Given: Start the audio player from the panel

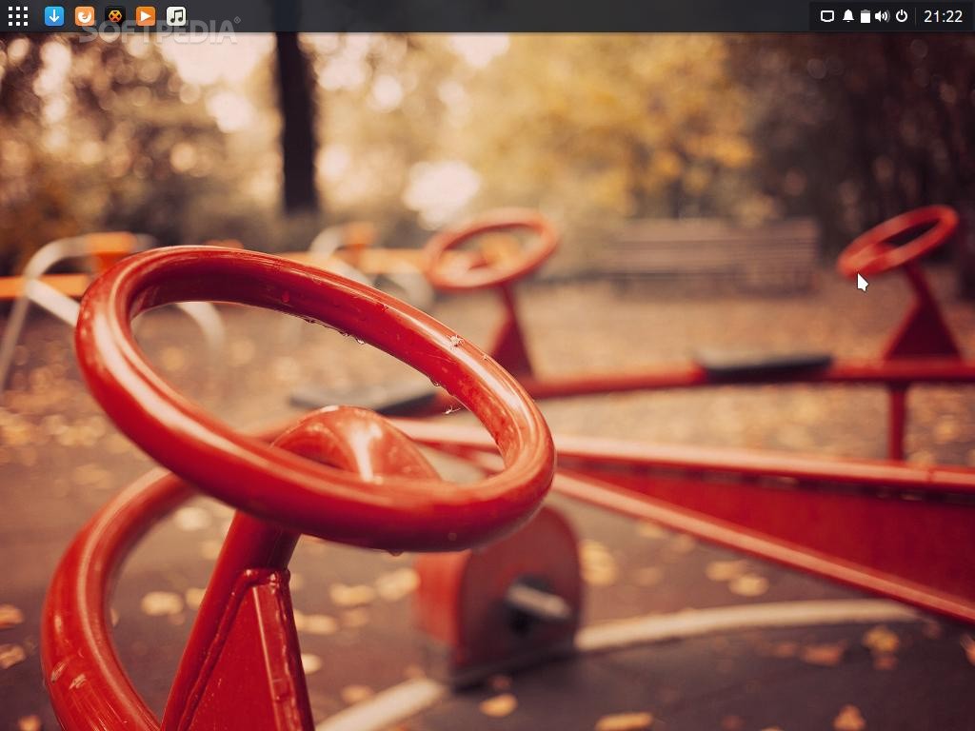Looking at the screenshot, I should click(x=176, y=16).
